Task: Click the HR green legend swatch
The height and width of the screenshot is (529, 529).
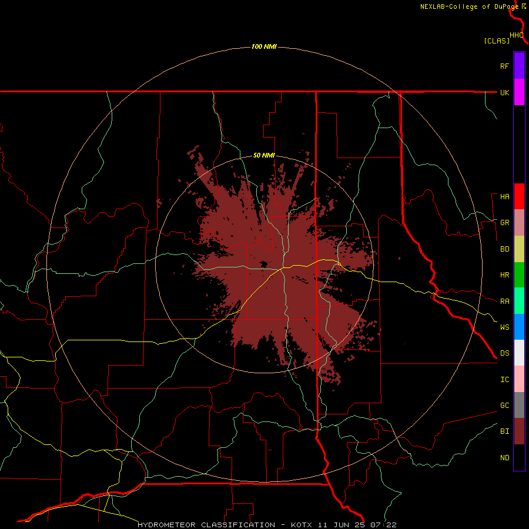Action: [x=519, y=274]
